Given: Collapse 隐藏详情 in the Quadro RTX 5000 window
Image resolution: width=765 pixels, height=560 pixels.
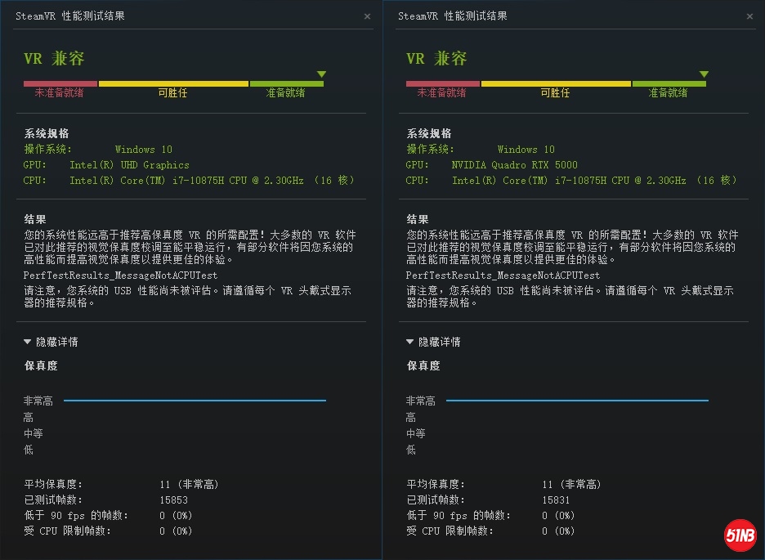Looking at the screenshot, I should [433, 342].
